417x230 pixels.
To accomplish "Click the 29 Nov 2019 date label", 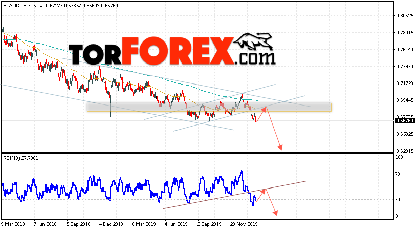I will pos(244,224).
